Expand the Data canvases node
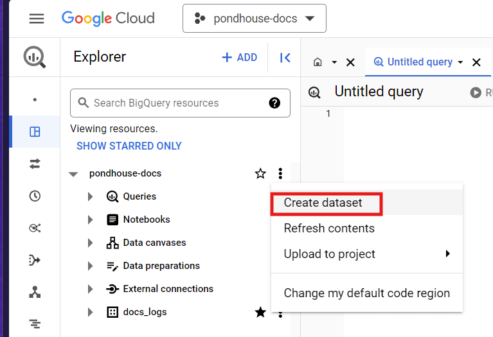This screenshot has height=337, width=493. coord(90,243)
